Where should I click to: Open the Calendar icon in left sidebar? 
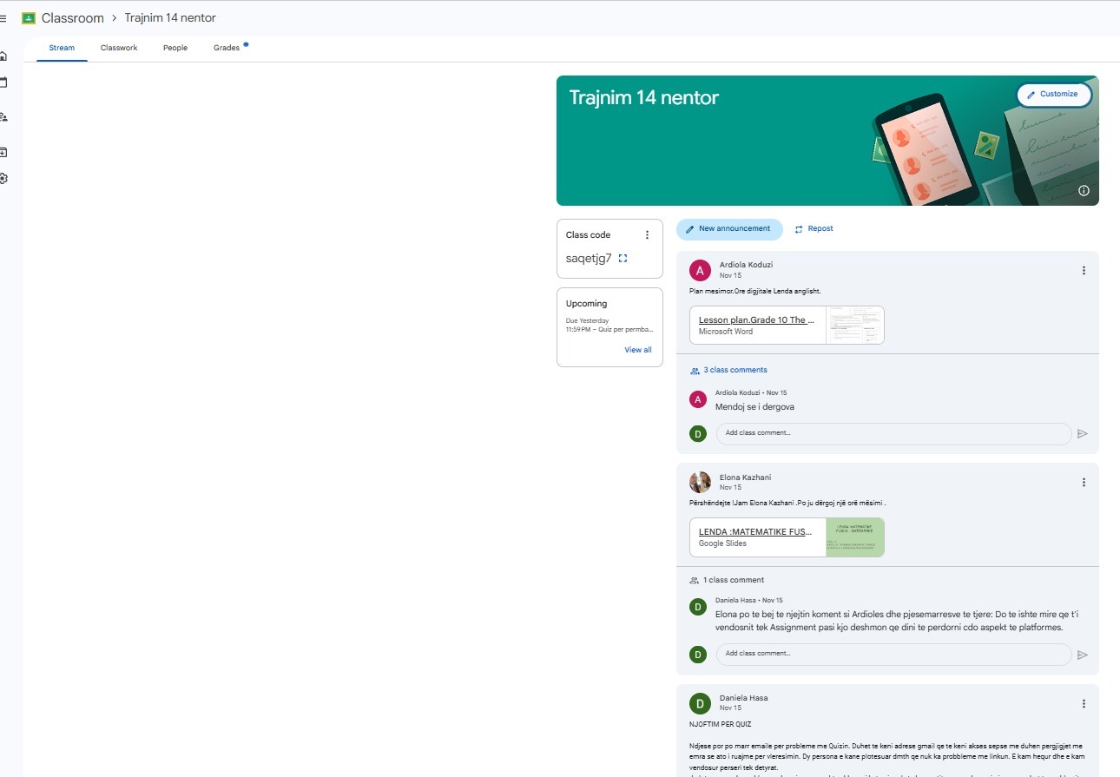[x=3, y=82]
